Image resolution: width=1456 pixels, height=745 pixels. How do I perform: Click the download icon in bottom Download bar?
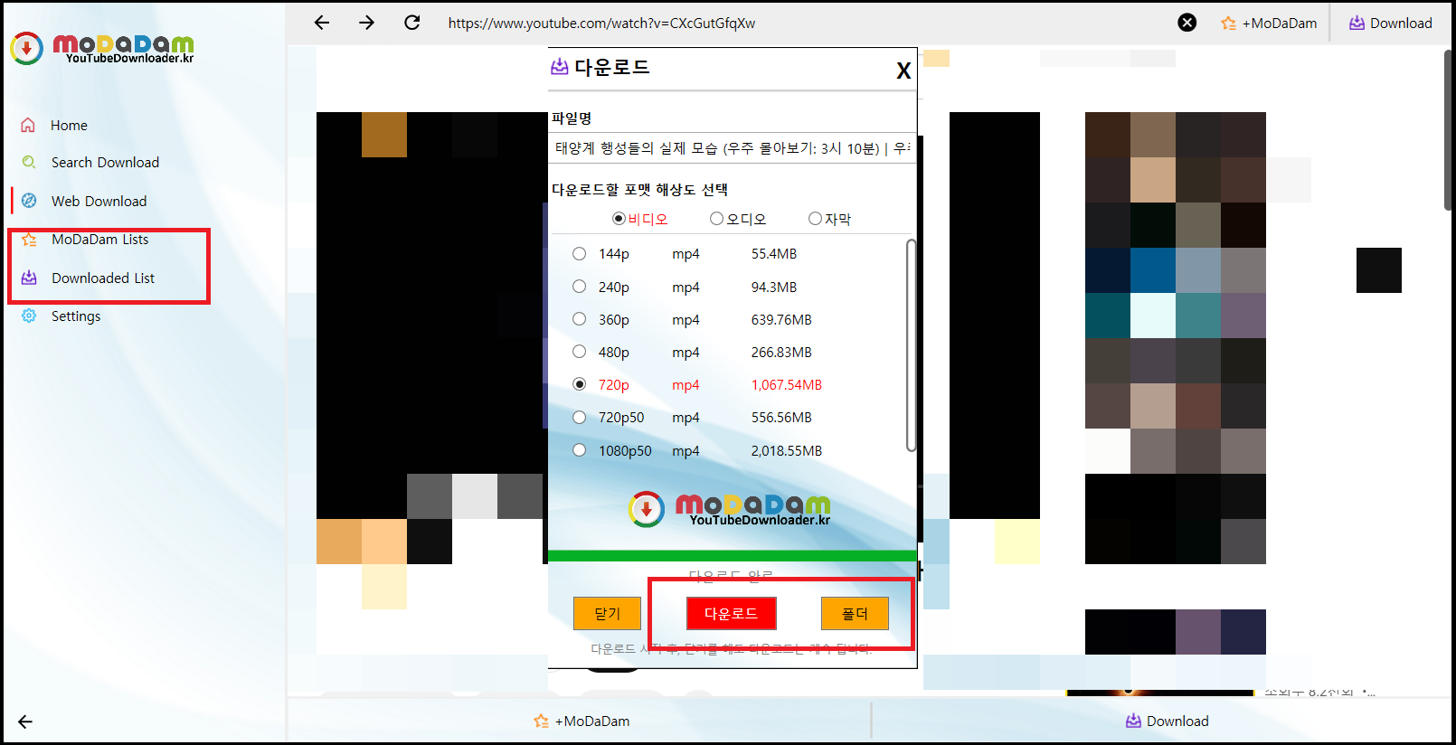1133,721
